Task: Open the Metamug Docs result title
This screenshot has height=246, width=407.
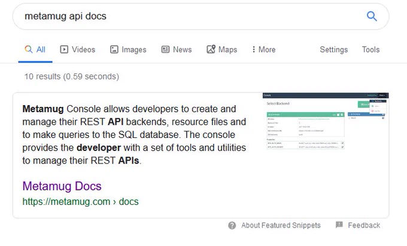Action: click(62, 186)
